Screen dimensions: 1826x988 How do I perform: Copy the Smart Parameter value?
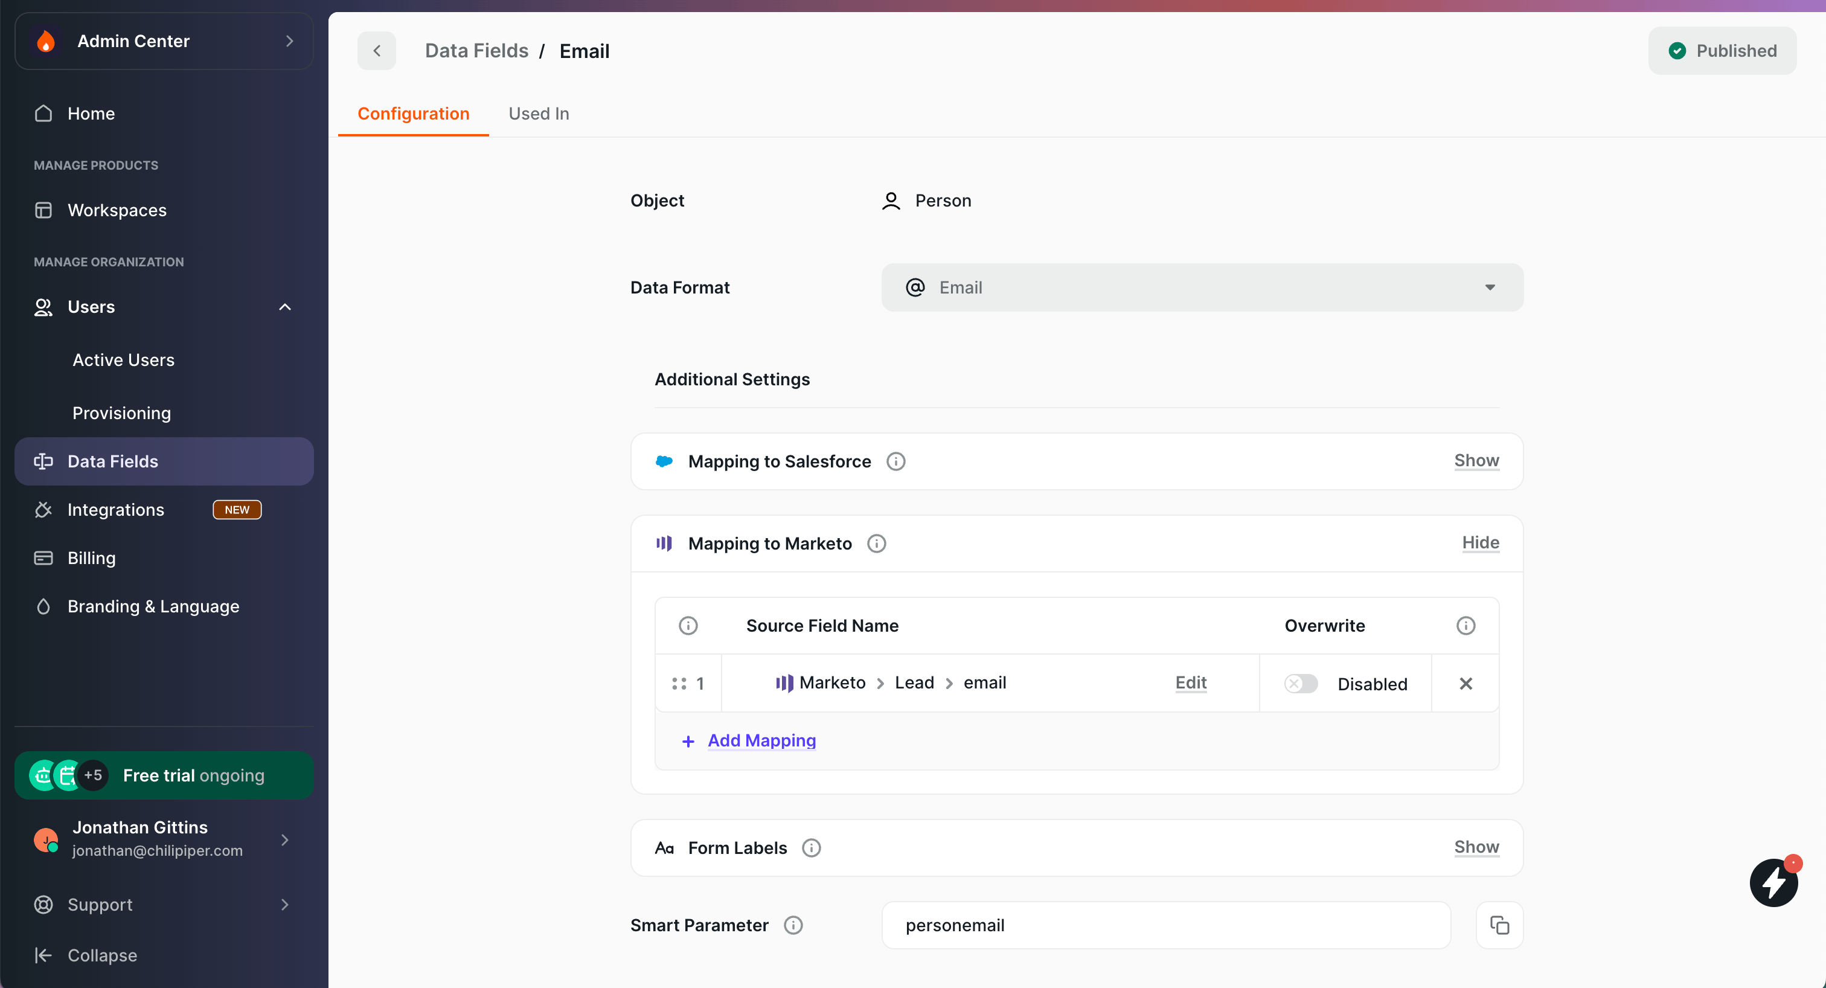click(x=1499, y=925)
